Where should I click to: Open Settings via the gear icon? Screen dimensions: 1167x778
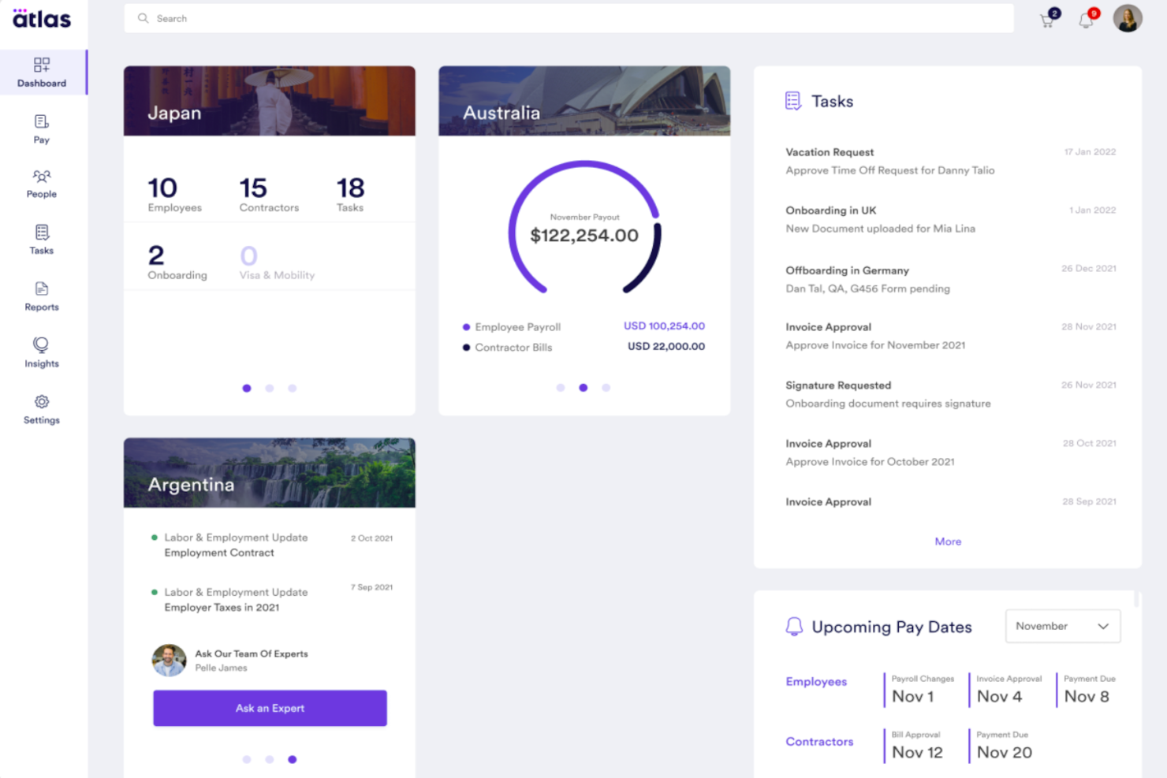41,408
